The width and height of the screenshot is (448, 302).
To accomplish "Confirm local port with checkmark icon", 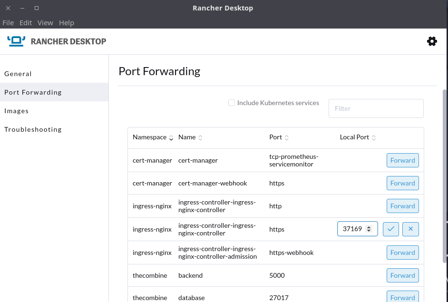I will tap(390, 229).
